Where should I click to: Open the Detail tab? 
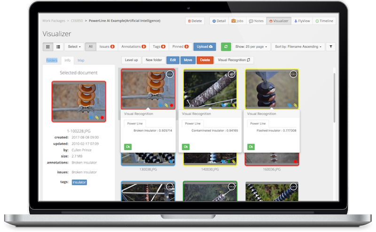[219, 21]
